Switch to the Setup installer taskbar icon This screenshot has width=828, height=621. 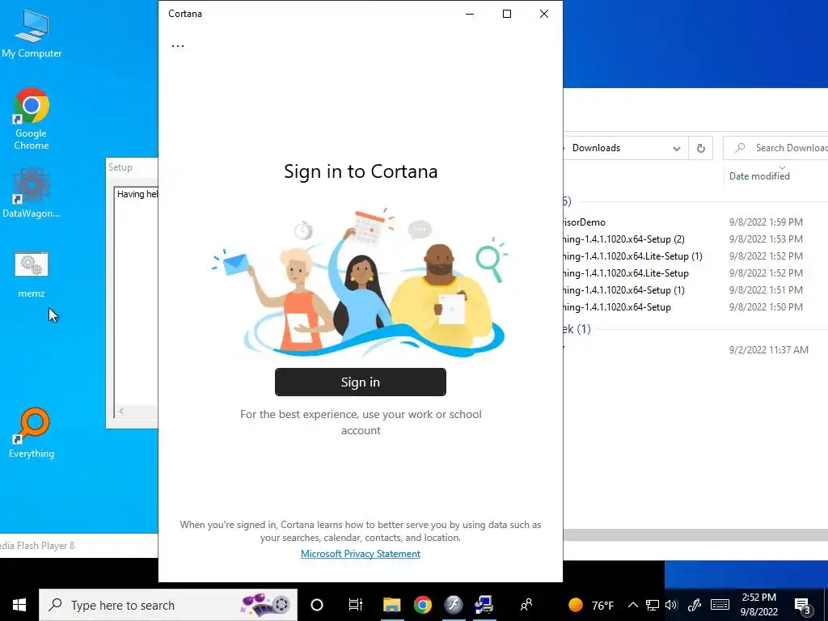484,605
